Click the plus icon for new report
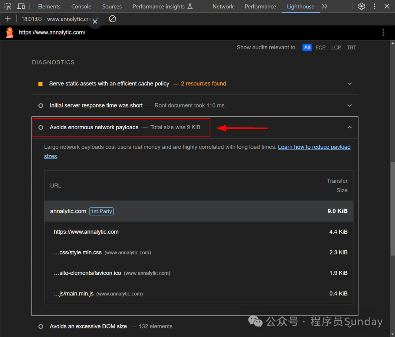395x337 pixels. tap(8, 19)
